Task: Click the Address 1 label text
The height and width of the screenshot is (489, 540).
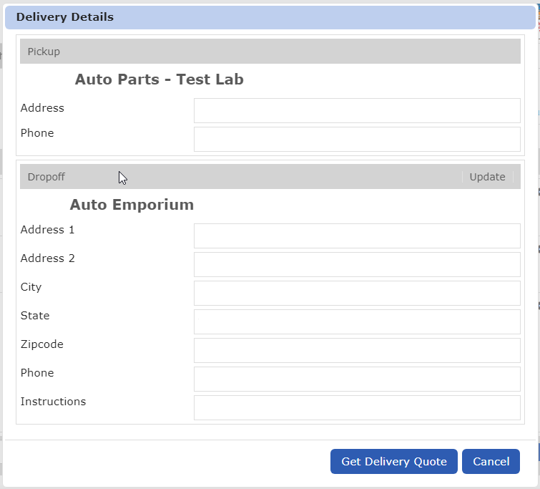Action: click(47, 230)
